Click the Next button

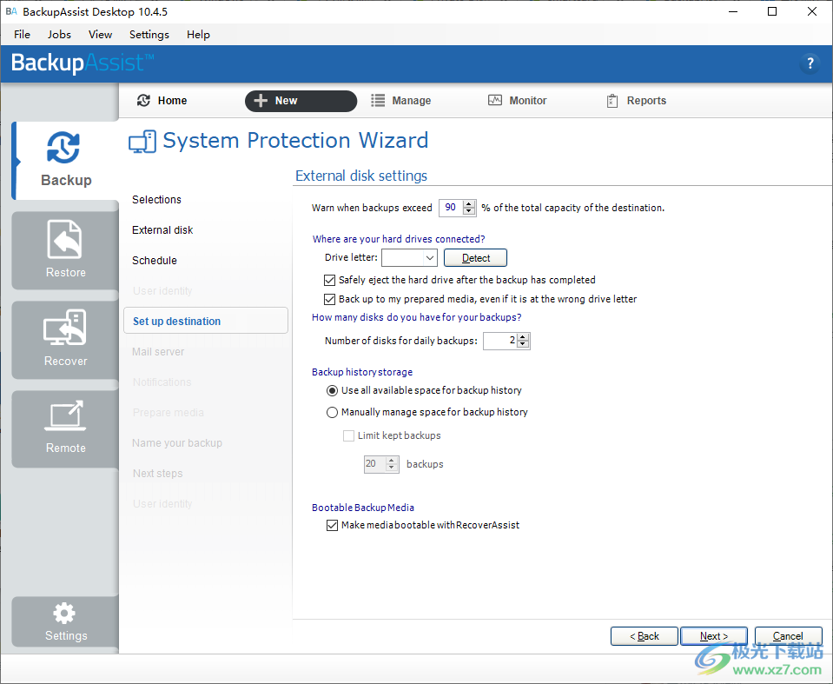(x=714, y=636)
